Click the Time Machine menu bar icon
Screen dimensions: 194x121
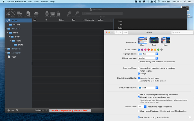pyautogui.click(x=155, y=1)
